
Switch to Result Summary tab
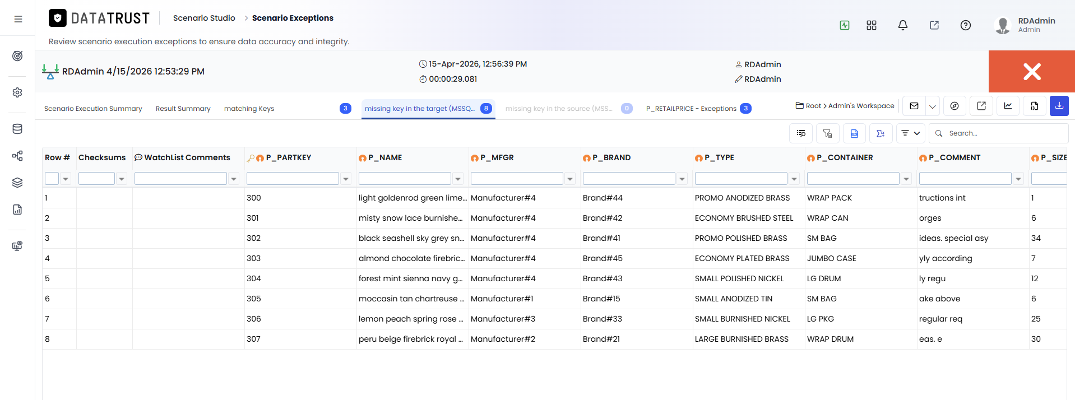click(x=183, y=109)
